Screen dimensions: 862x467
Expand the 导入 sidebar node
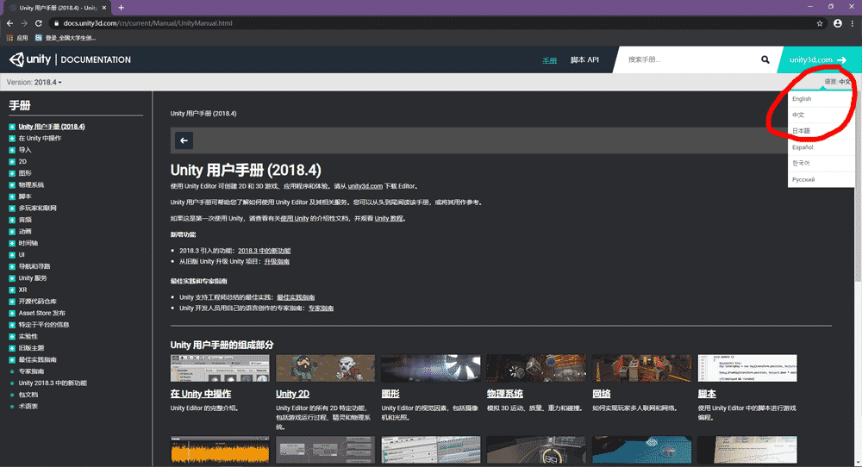(12, 150)
